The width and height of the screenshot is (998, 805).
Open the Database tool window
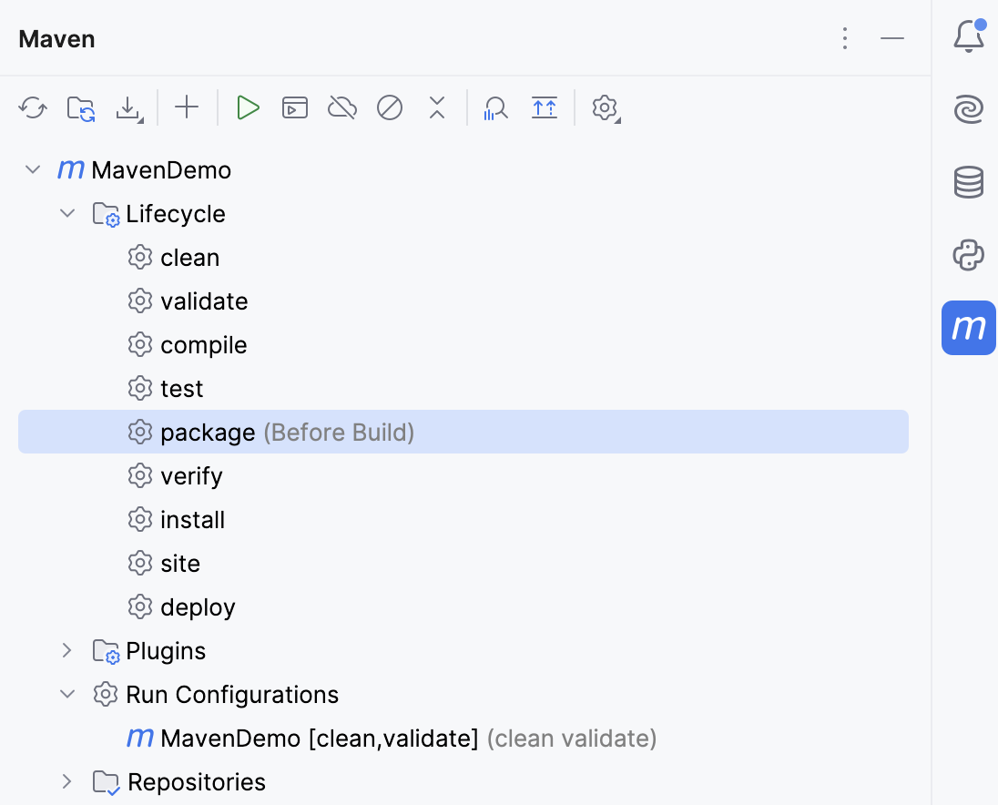(x=968, y=182)
